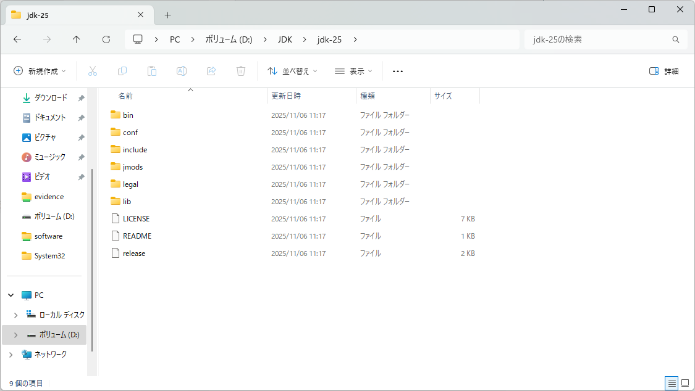Switch to large thumbnails view icon
This screenshot has width=695, height=391.
click(685, 383)
